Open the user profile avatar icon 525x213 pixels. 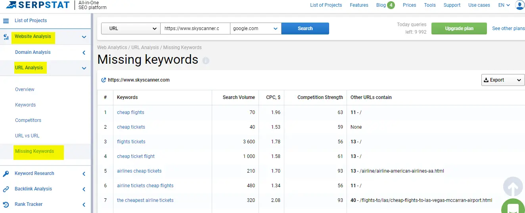(520, 5)
